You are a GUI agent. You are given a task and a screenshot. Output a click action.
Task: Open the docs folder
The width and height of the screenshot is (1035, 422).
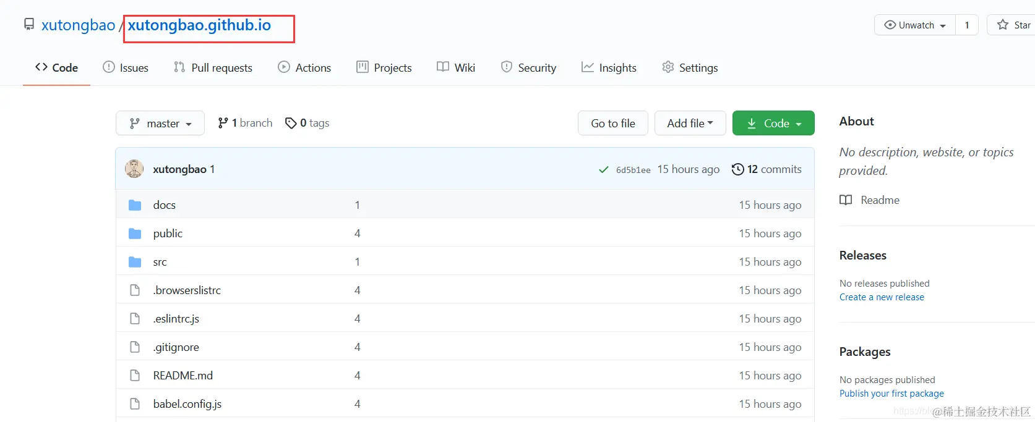pos(165,205)
